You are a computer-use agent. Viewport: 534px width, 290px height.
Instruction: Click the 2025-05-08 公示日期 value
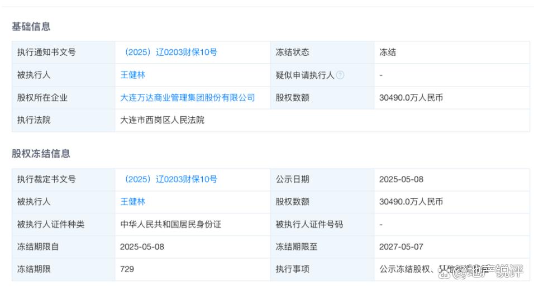401,179
